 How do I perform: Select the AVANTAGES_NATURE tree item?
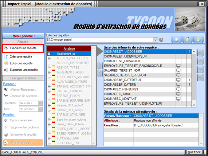72,82
